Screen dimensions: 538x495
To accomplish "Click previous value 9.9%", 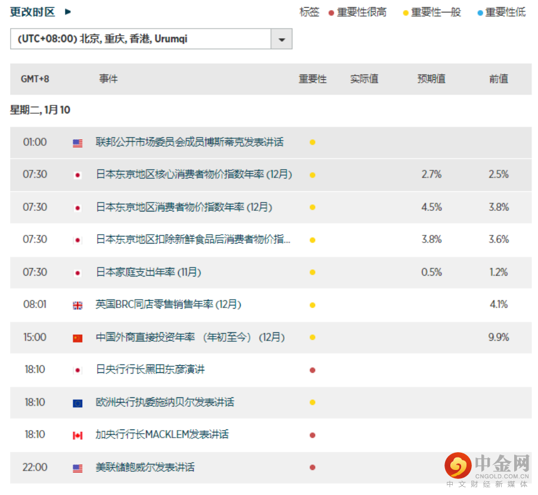I will pos(499,337).
